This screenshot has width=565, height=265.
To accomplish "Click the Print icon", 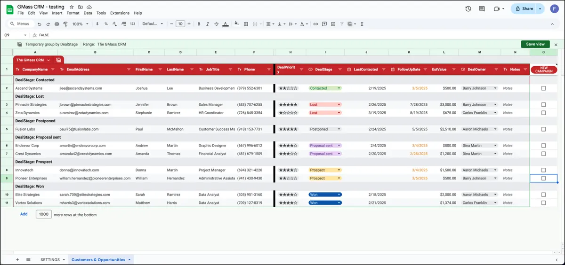I will coord(57,24).
